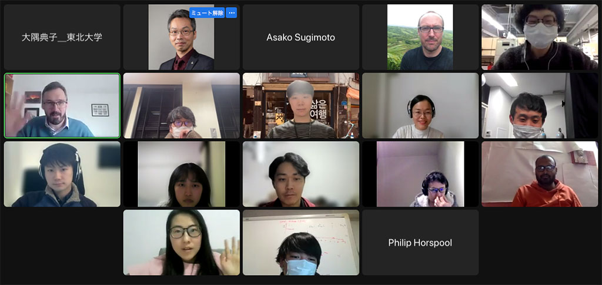Click the masked person's tile with ceiling lights behind
The width and height of the screenshot is (602, 285).
point(540,106)
